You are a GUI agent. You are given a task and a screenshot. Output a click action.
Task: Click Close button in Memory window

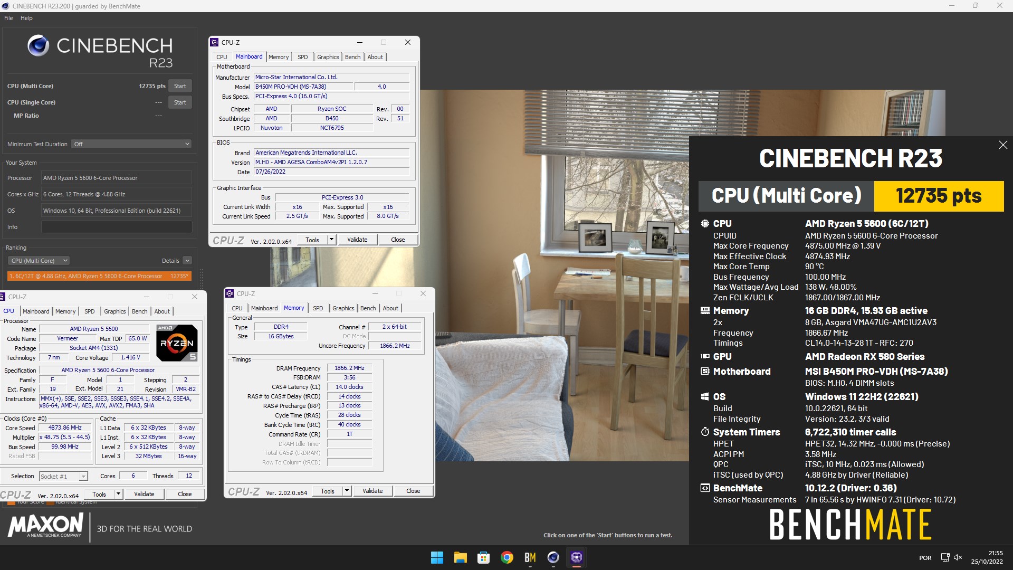pos(413,491)
